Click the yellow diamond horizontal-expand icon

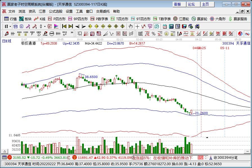[103, 26]
